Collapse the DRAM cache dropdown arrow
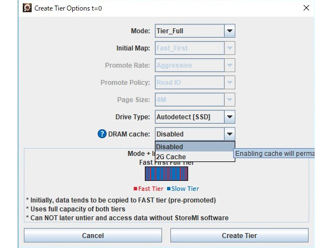333x248 pixels. coord(230,134)
